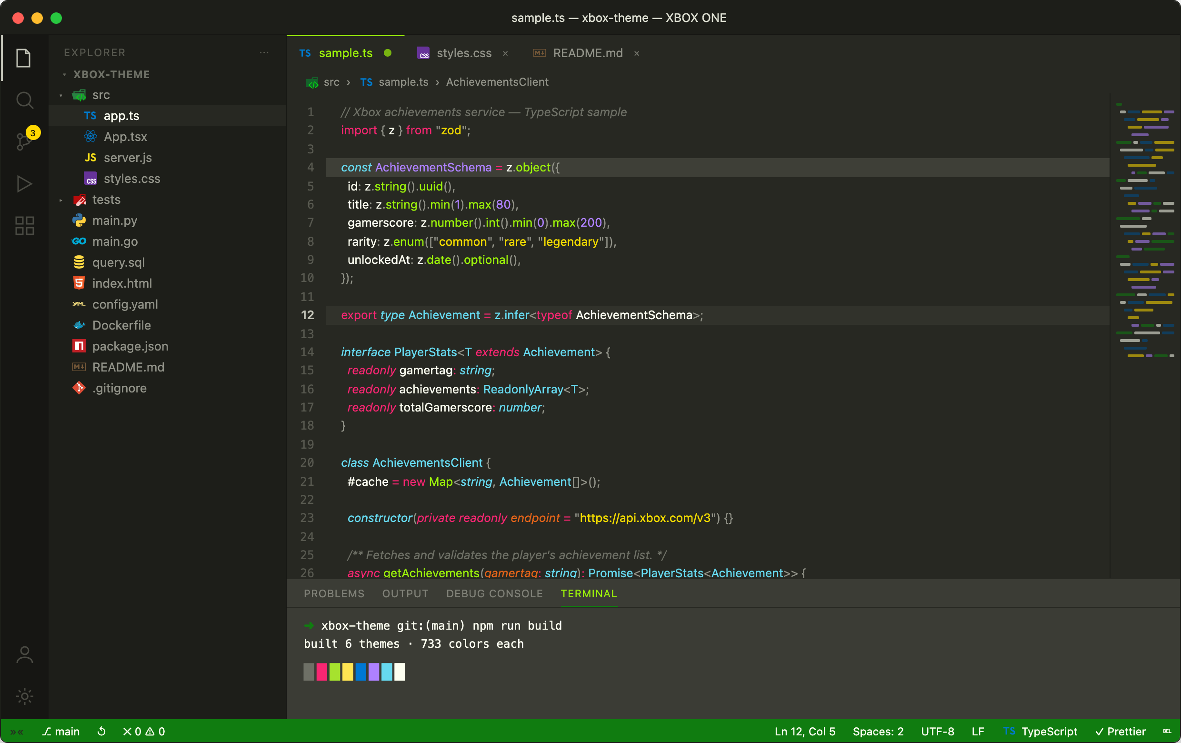Click the TypeScript icon of app.ts
Viewport: 1181px width, 743px height.
[90, 116]
